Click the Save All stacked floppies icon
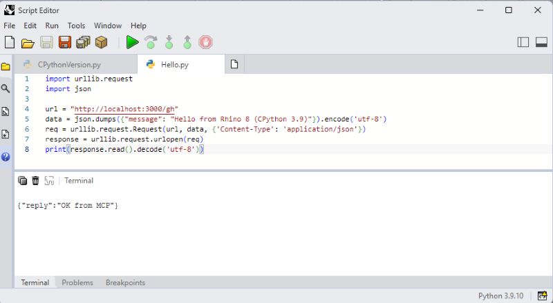Screen dimensions: 553x303 [x=83, y=42]
